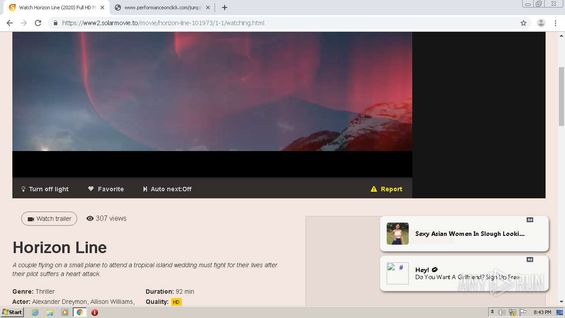Click the movie description paragraph
This screenshot has height=318, width=565.
coord(145,269)
